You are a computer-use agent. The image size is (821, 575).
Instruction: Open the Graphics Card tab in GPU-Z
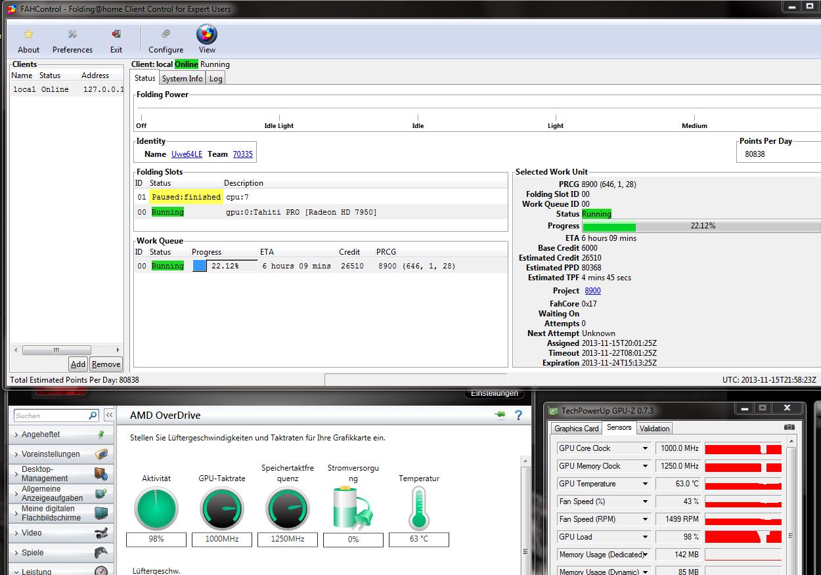tap(577, 429)
